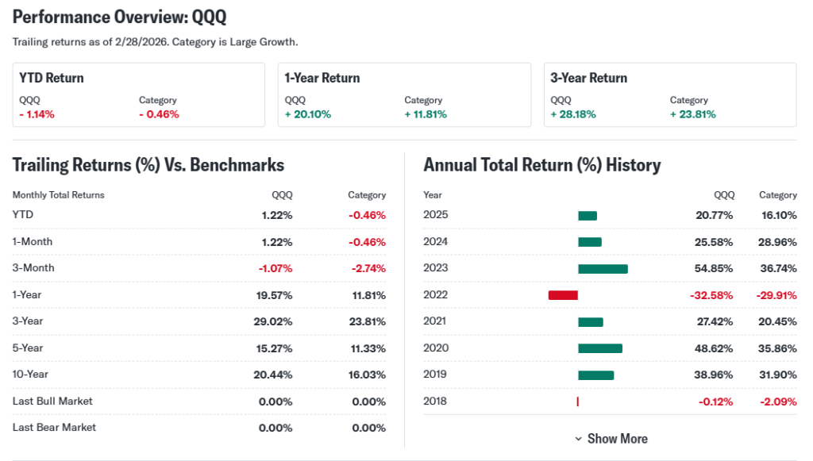
Task: Click the 2021 green return bar
Action: click(591, 321)
